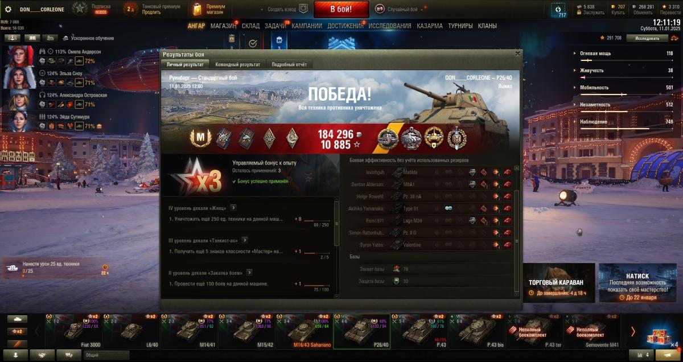The width and height of the screenshot is (683, 362).
Task: Open the chat channels icon in bottom bar
Action: pyautogui.click(x=68, y=355)
